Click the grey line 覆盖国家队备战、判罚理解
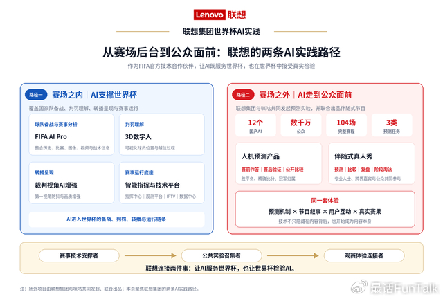The image size is (443, 299). (83, 108)
